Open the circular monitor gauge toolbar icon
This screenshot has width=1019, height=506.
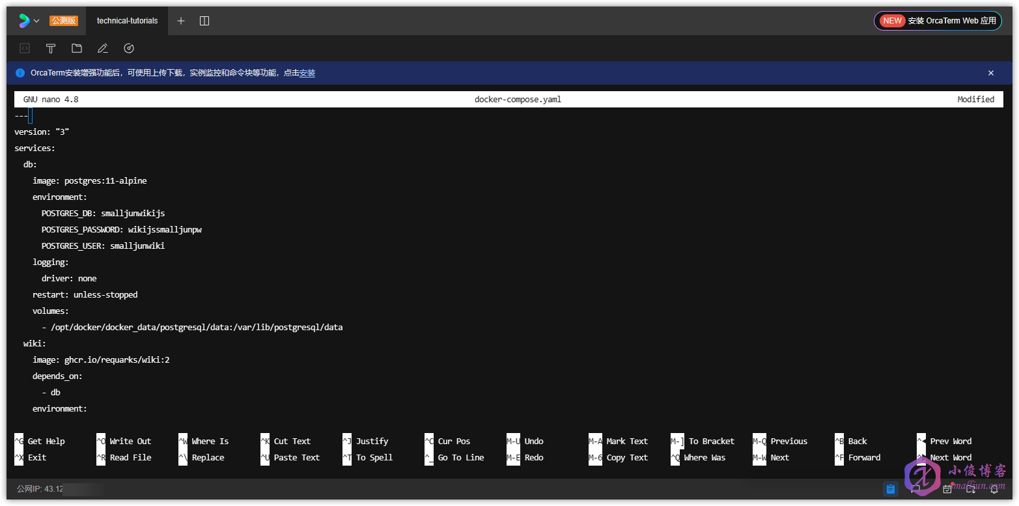[x=129, y=48]
